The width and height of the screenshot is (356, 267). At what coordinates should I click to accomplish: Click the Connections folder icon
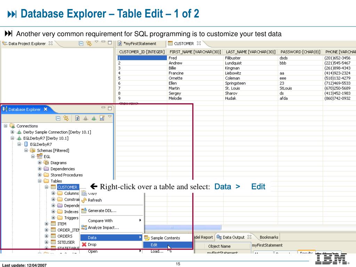12,126
